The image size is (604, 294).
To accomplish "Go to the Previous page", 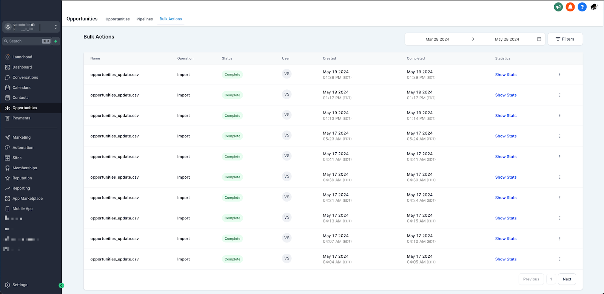I will [x=531, y=279].
